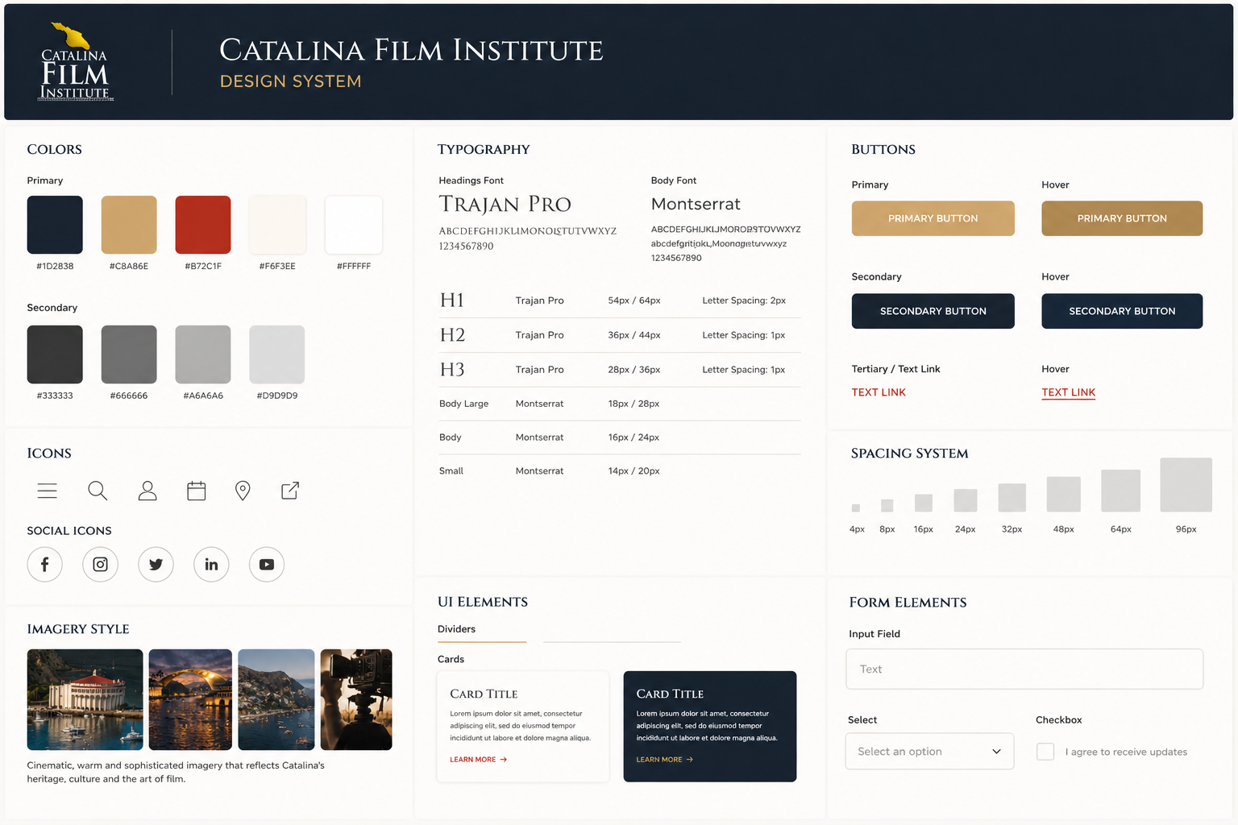Open the coastal hillside town image
1238x825 pixels.
click(276, 700)
